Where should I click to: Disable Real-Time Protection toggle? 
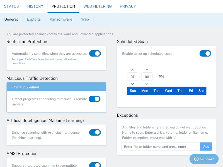pyautogui.click(x=95, y=53)
